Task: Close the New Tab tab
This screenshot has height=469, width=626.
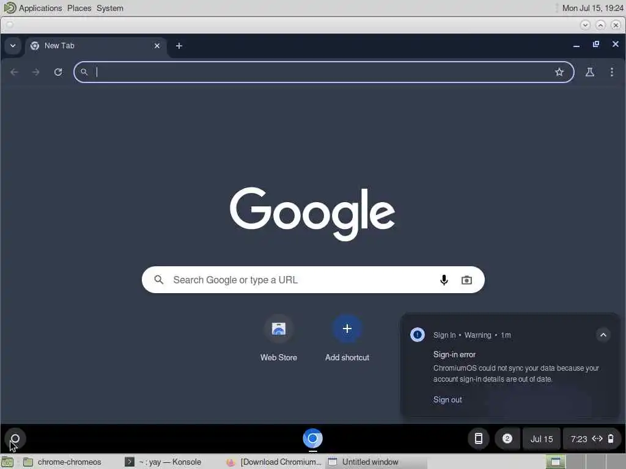Action: (x=157, y=46)
